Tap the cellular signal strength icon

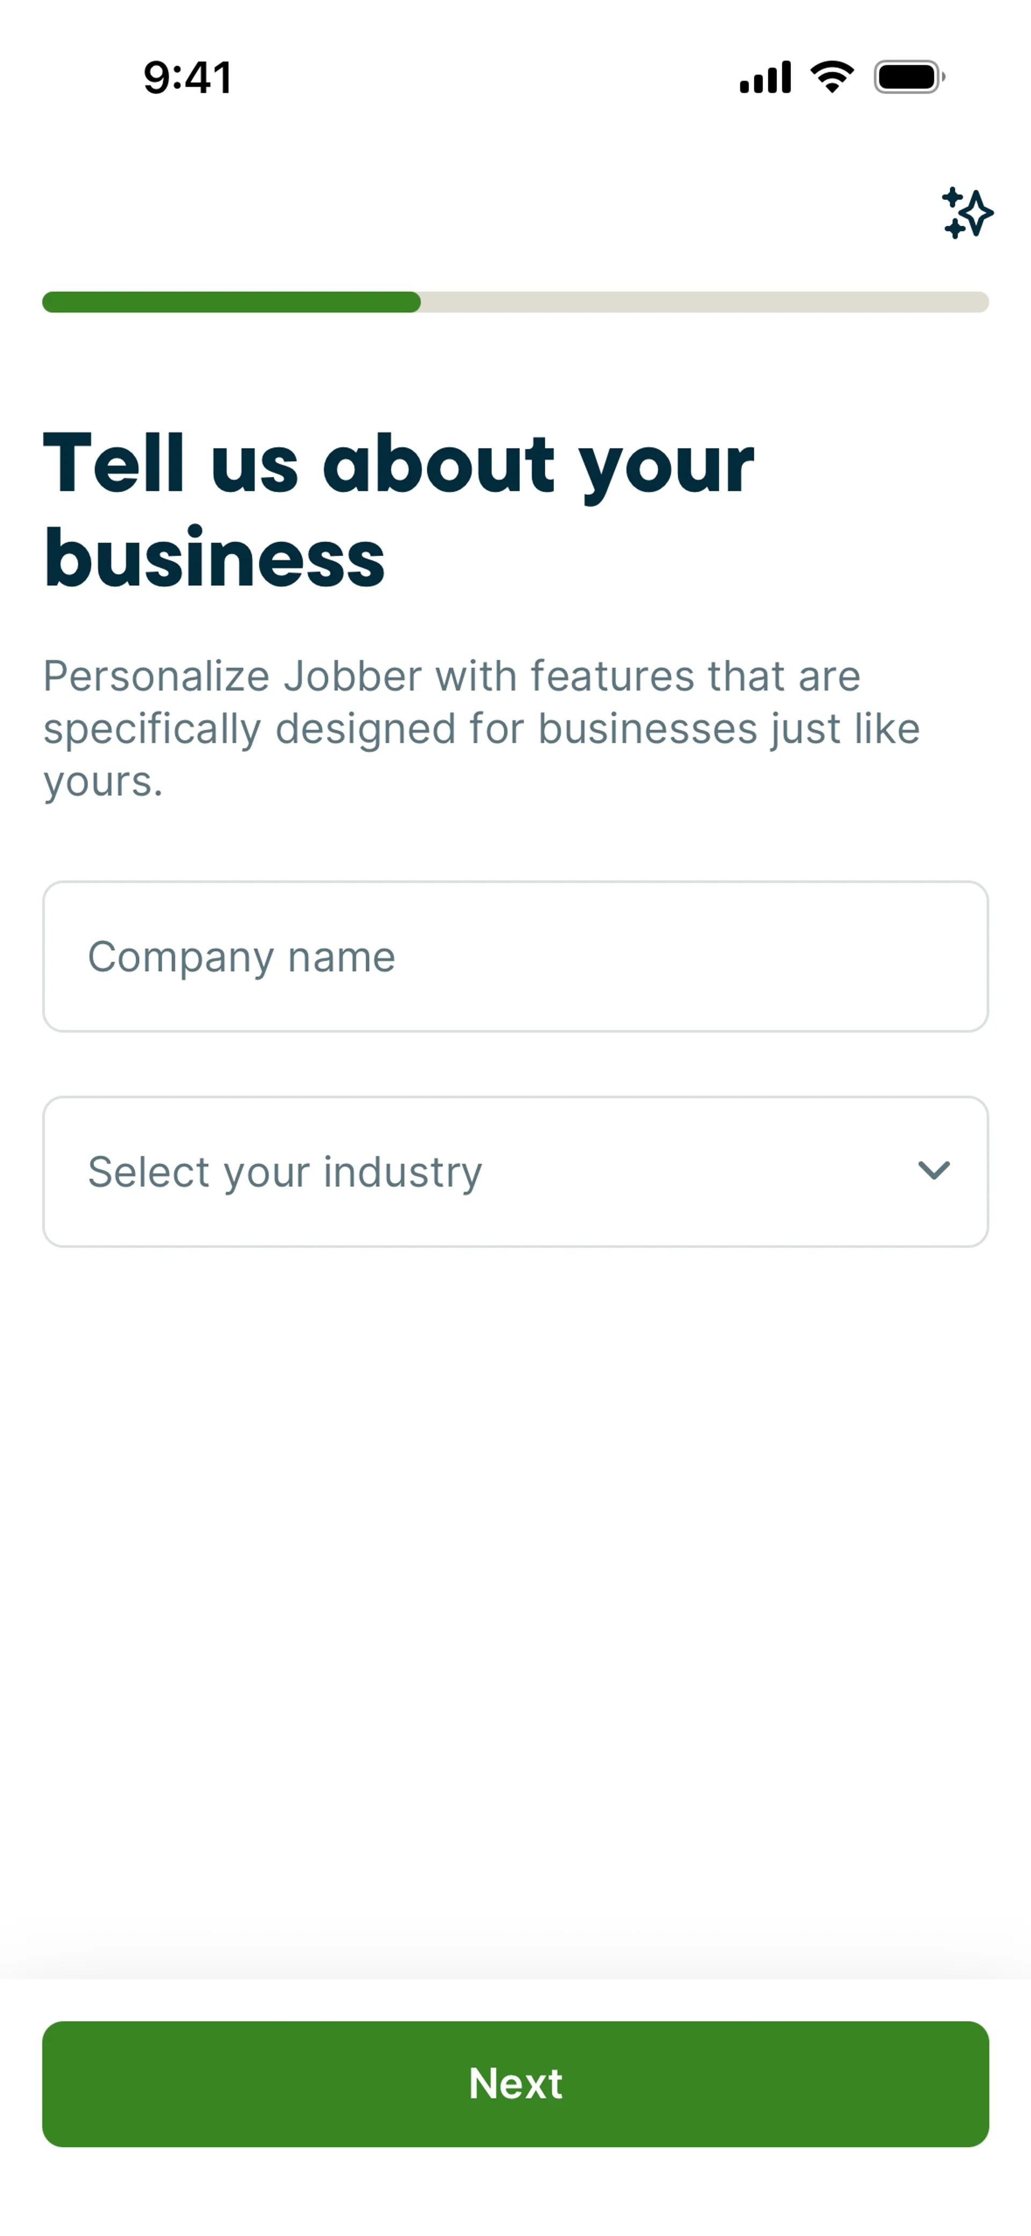pos(765,77)
